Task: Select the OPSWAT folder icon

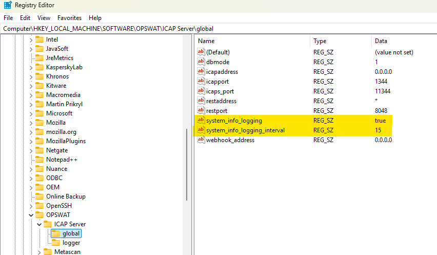Action: click(x=39, y=214)
